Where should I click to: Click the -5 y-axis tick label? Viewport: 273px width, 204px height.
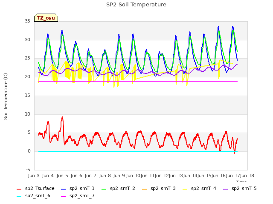coord(28,170)
